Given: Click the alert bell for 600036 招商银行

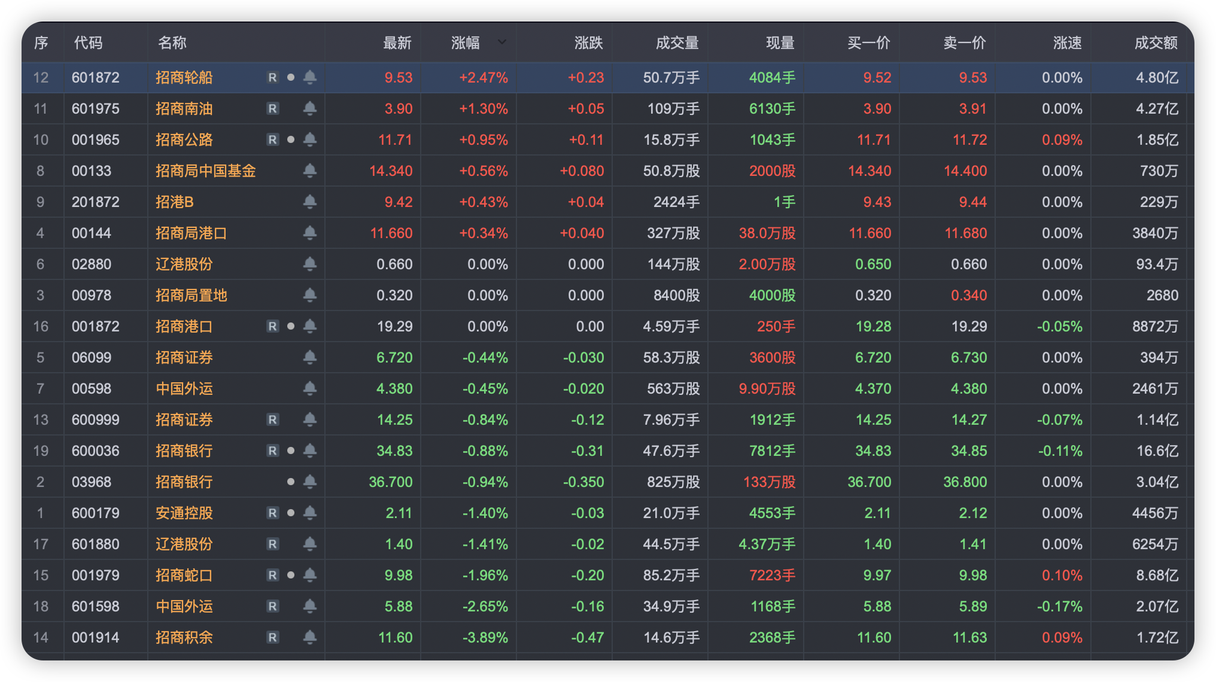Looking at the screenshot, I should pos(310,450).
